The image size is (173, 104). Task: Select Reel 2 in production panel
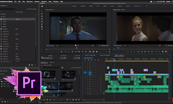(x=5, y=22)
